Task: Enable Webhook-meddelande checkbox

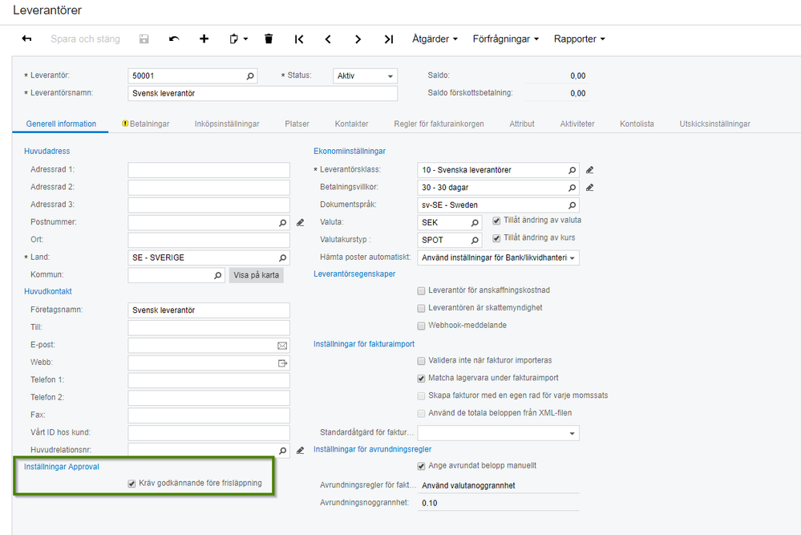Action: point(422,326)
